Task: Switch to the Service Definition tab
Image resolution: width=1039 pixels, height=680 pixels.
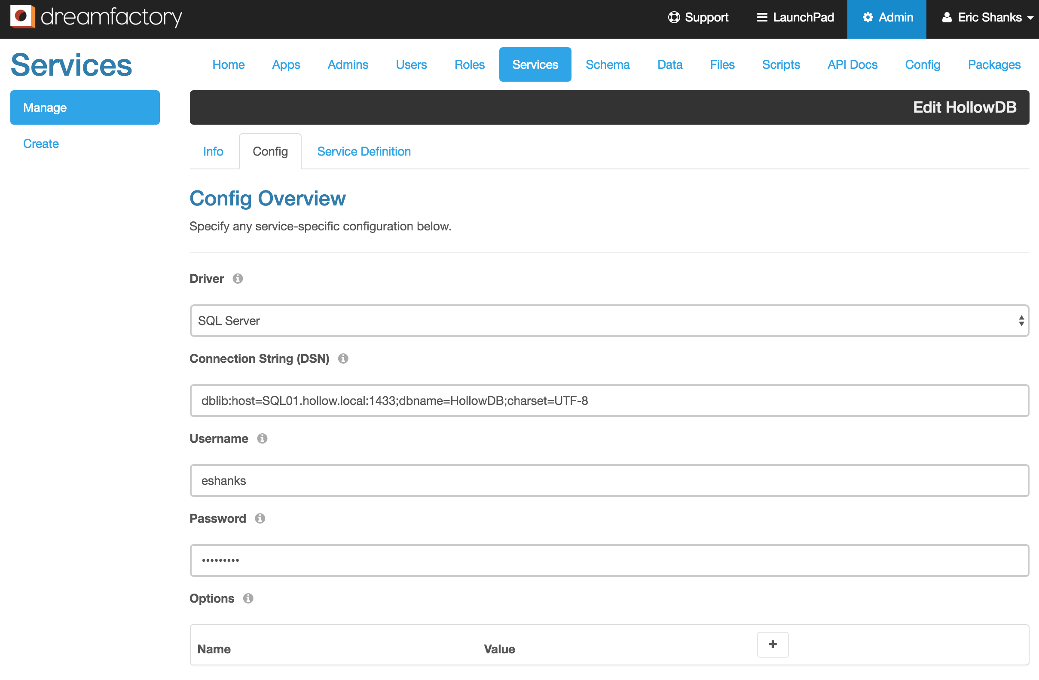Action: click(x=364, y=152)
